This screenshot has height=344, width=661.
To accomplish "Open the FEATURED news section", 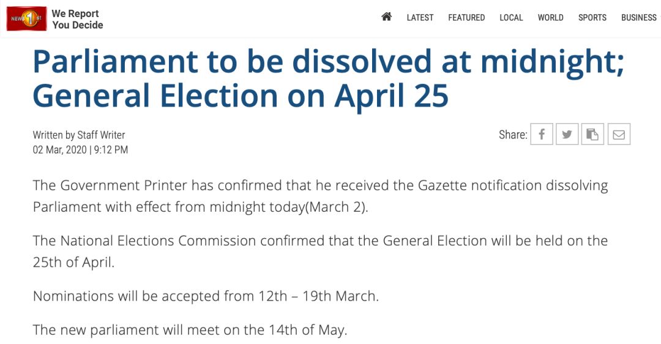I will [466, 18].
